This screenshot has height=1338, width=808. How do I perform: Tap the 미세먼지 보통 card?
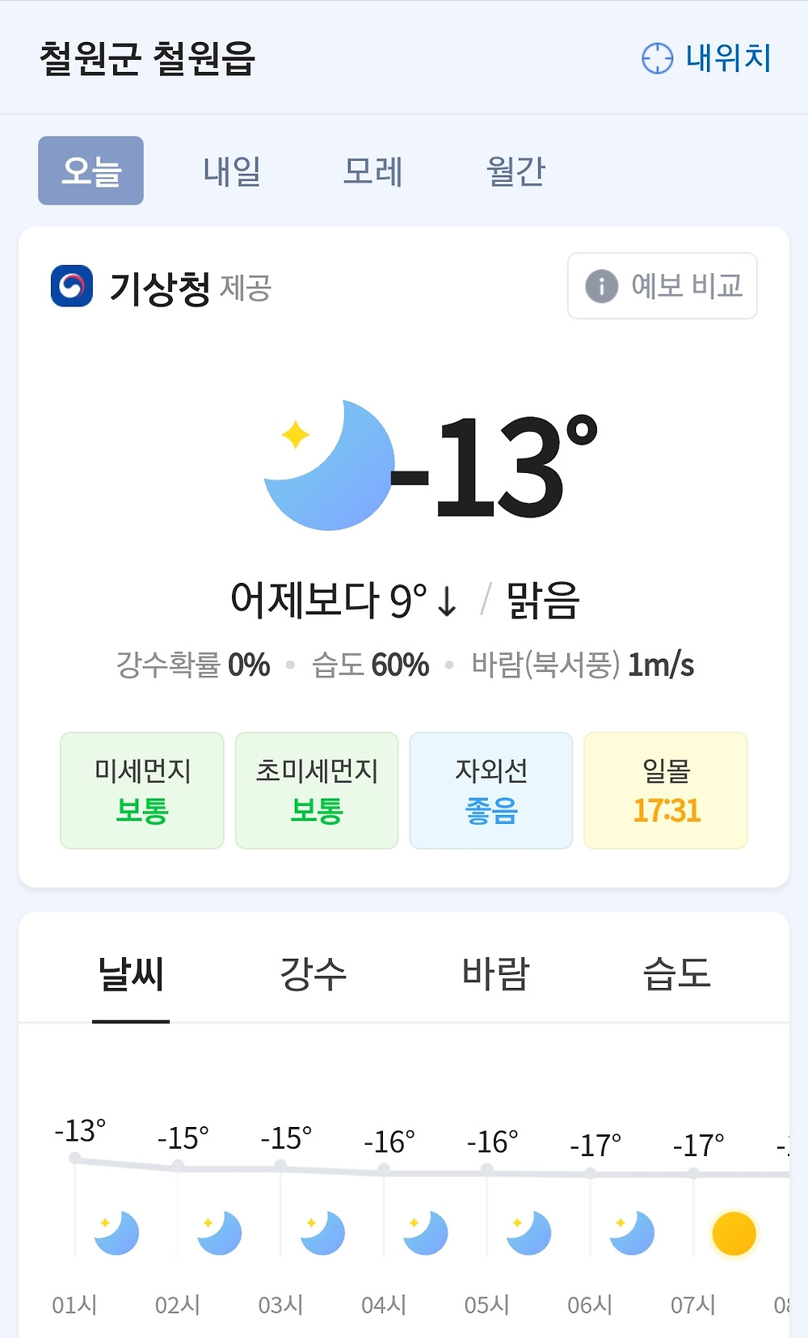tap(142, 790)
